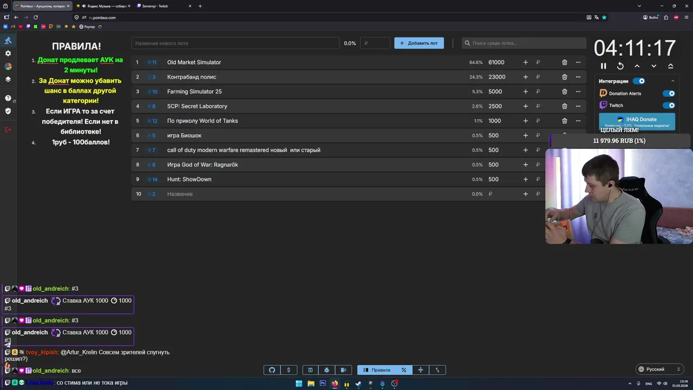693x390 pixels.
Task: Reload the browser page
Action: click(x=36, y=17)
